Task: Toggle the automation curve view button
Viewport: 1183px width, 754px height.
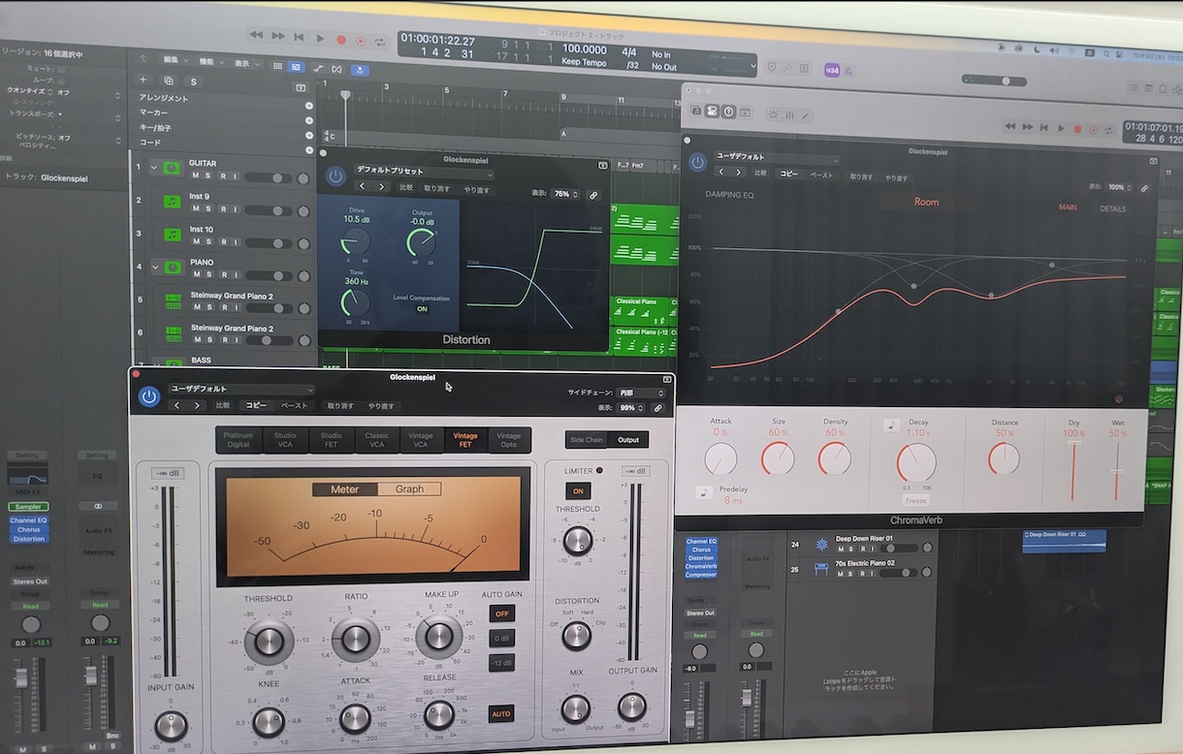Action: point(318,68)
